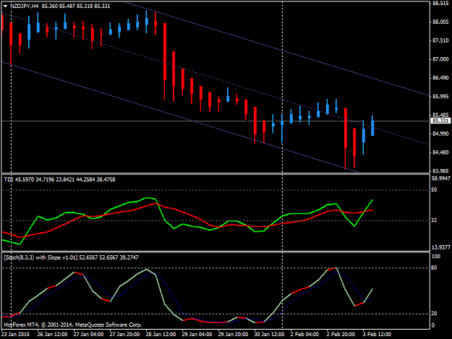Screen dimensions: 452x339
Task: Click the 84.990 price scale label
Action: 440,134
